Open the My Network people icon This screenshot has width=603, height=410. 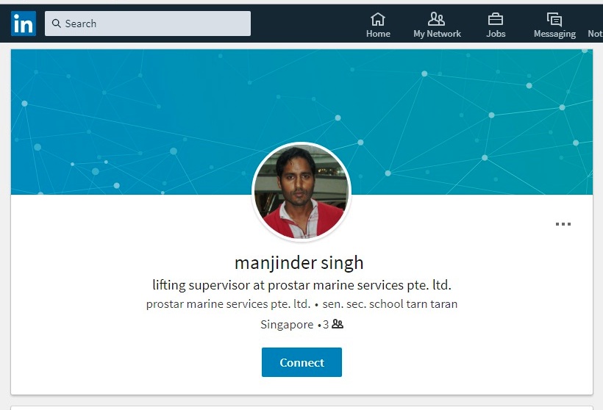pos(437,19)
